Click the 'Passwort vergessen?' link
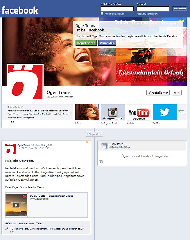The height and width of the screenshot is (240, 190). pos(147,14)
